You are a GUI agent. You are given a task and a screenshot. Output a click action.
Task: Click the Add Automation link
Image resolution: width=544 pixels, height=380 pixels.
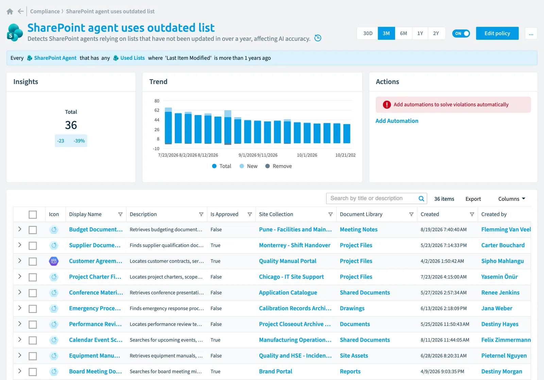(x=397, y=121)
